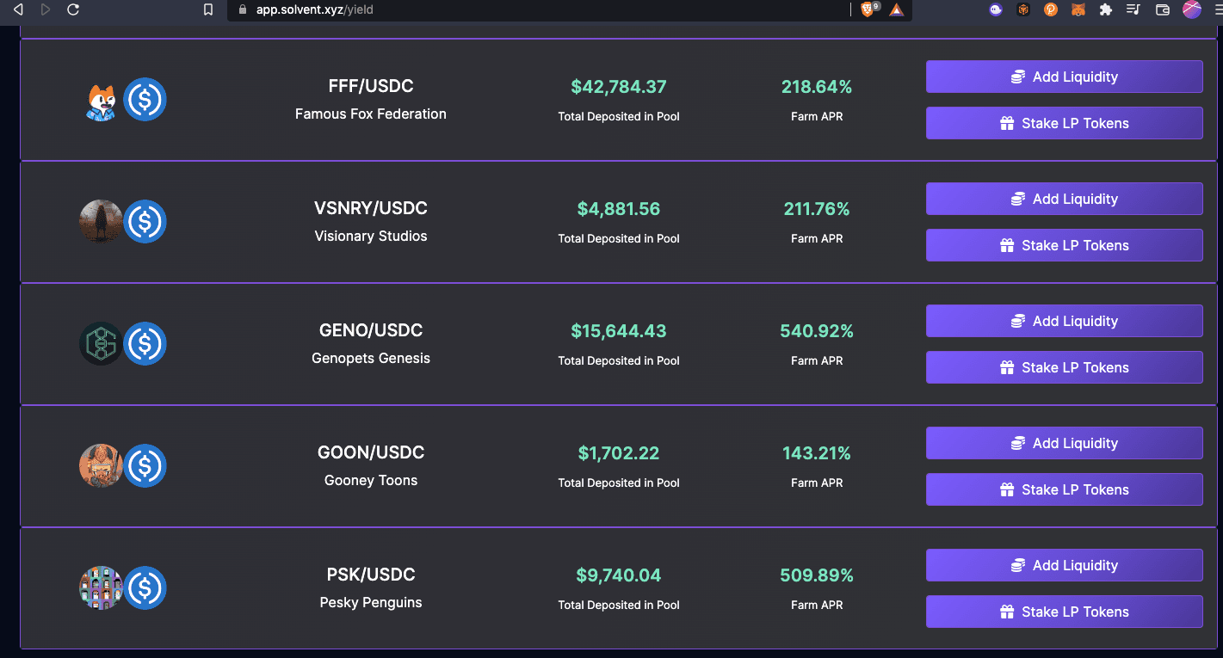Add Liquidity to the VSNRY/USDC pool
Viewport: 1223px width, 658px height.
click(1064, 199)
